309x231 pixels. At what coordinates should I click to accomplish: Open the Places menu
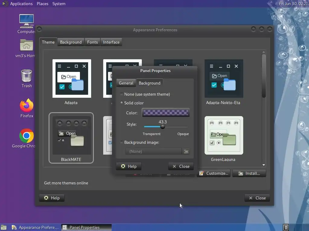pyautogui.click(x=42, y=4)
